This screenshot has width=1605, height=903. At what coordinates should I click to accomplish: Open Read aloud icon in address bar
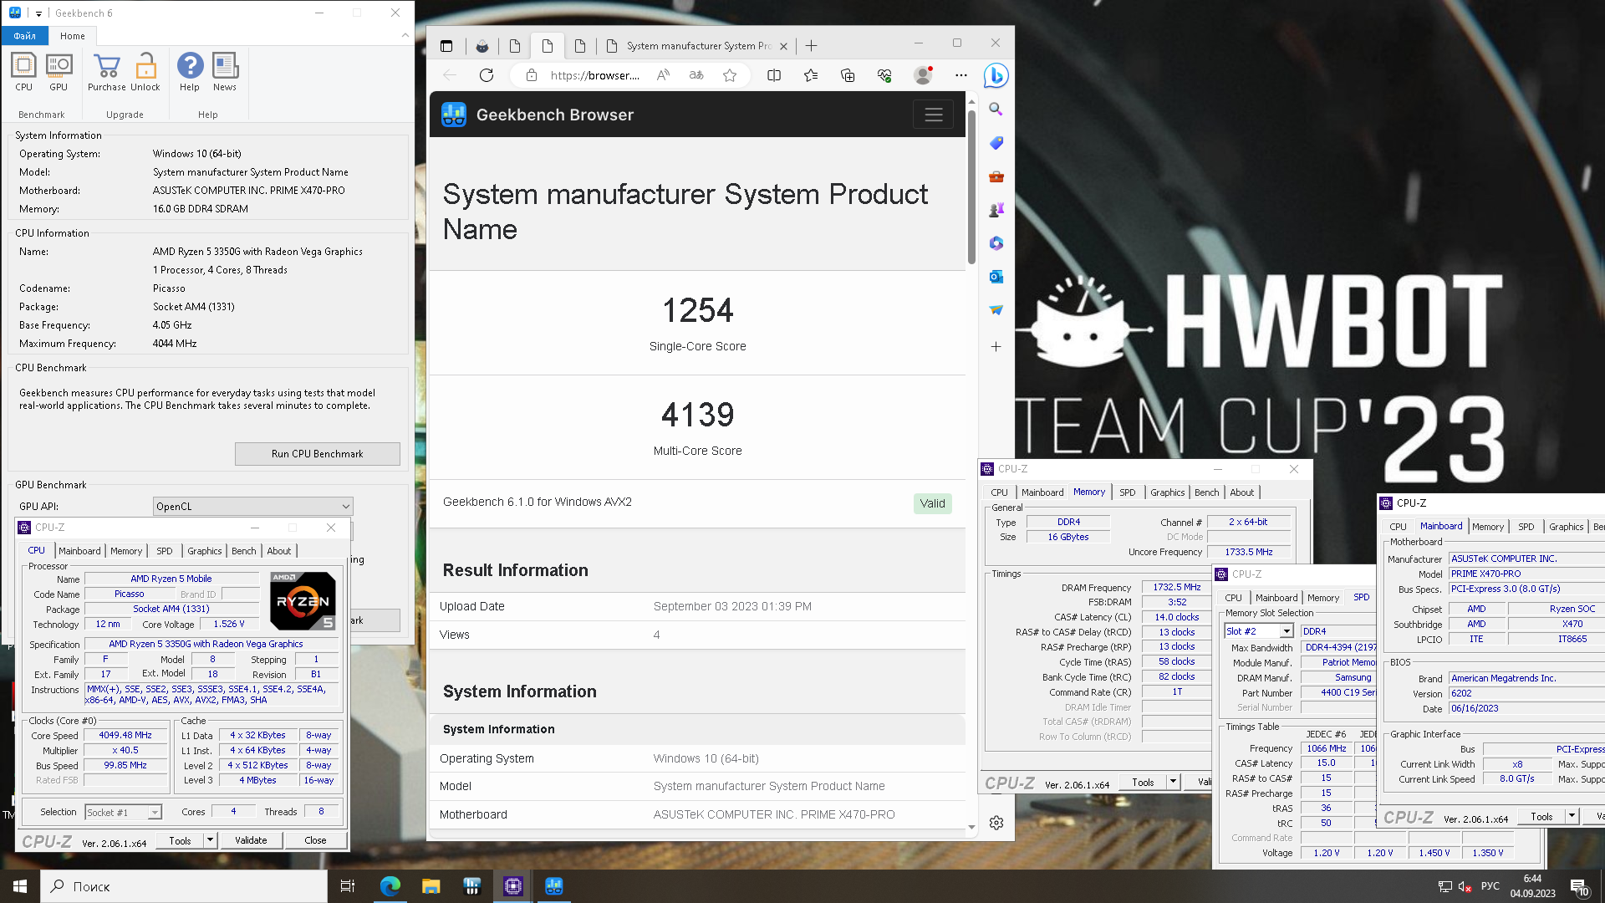coord(663,75)
